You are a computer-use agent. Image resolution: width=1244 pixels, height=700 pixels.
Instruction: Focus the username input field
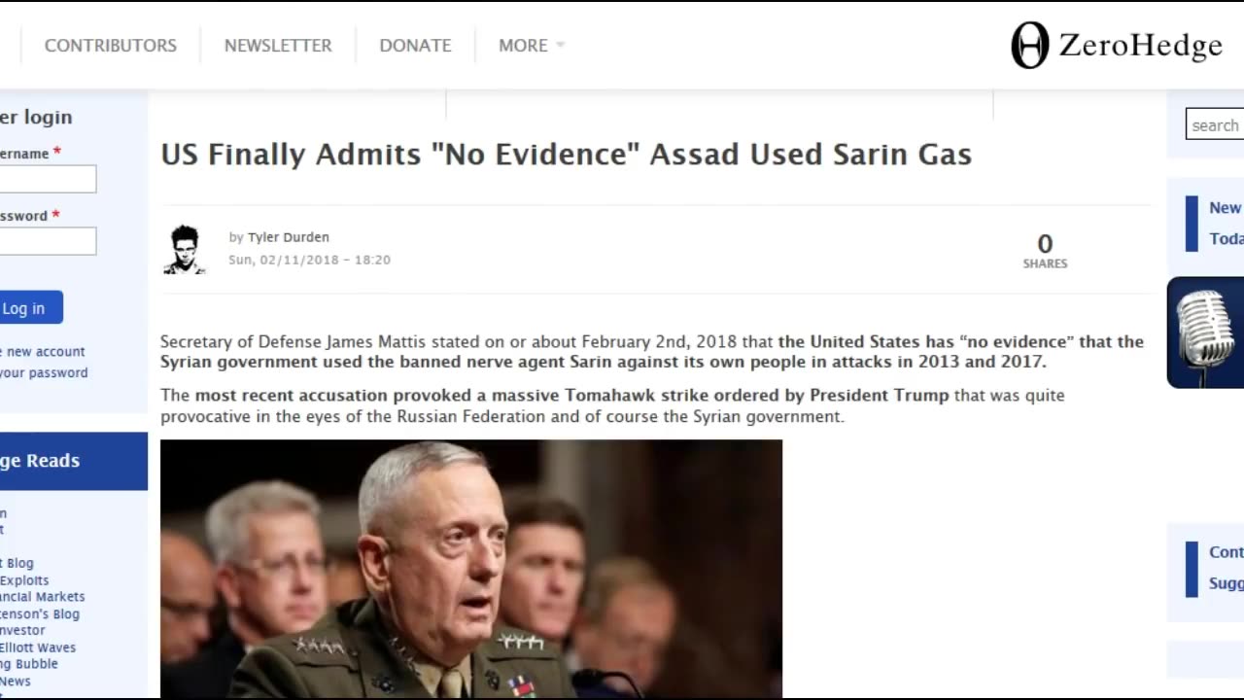(x=48, y=179)
